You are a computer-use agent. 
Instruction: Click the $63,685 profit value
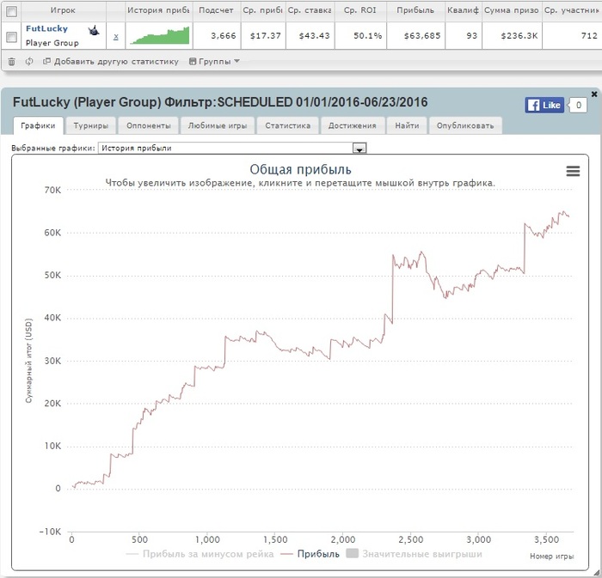(422, 36)
